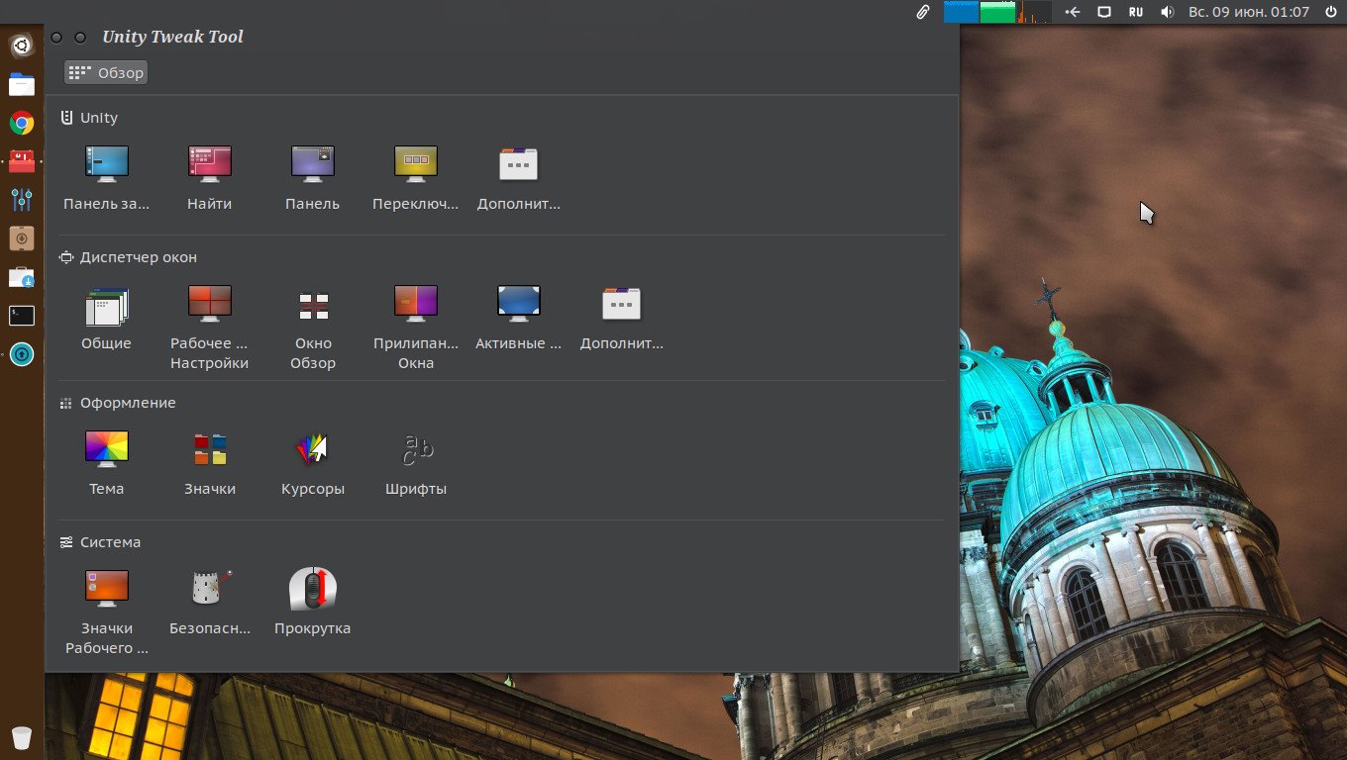Open Активные углы (Hotcorners) settings
This screenshot has height=760, width=1347.
pyautogui.click(x=518, y=306)
